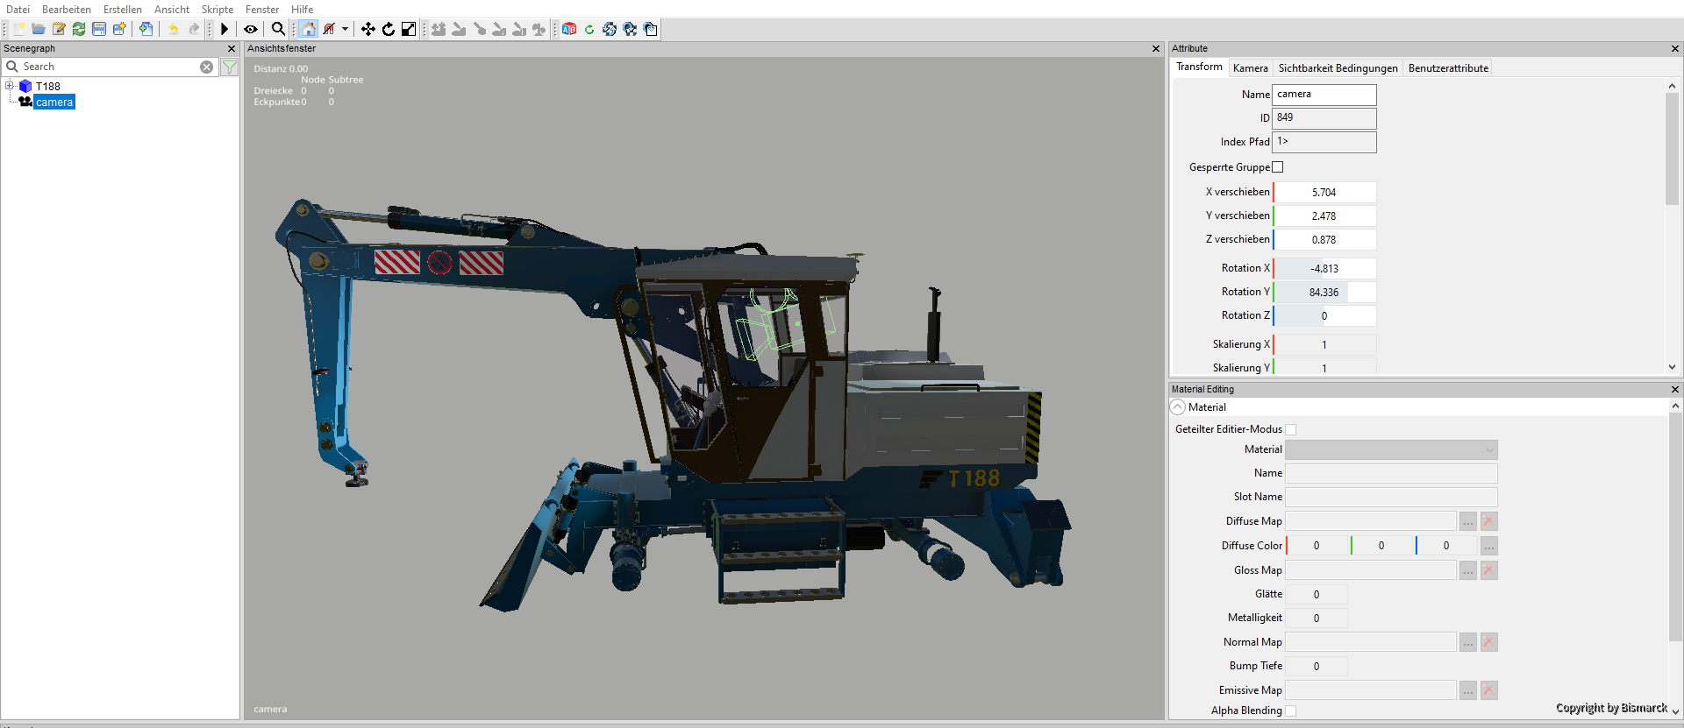Image resolution: width=1684 pixels, height=728 pixels.
Task: Select the camera node in Scenegraph
Action: point(54,102)
